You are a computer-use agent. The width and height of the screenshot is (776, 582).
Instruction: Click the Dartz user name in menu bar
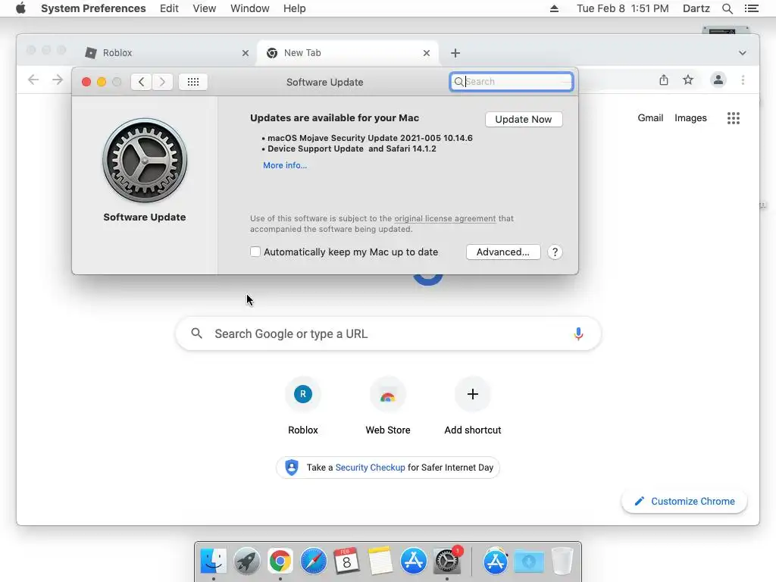click(x=696, y=8)
